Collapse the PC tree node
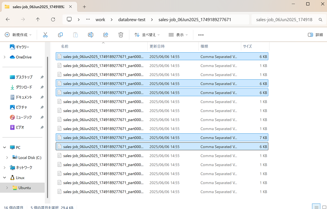Screen dimensions: 327x209 tap(5, 147)
